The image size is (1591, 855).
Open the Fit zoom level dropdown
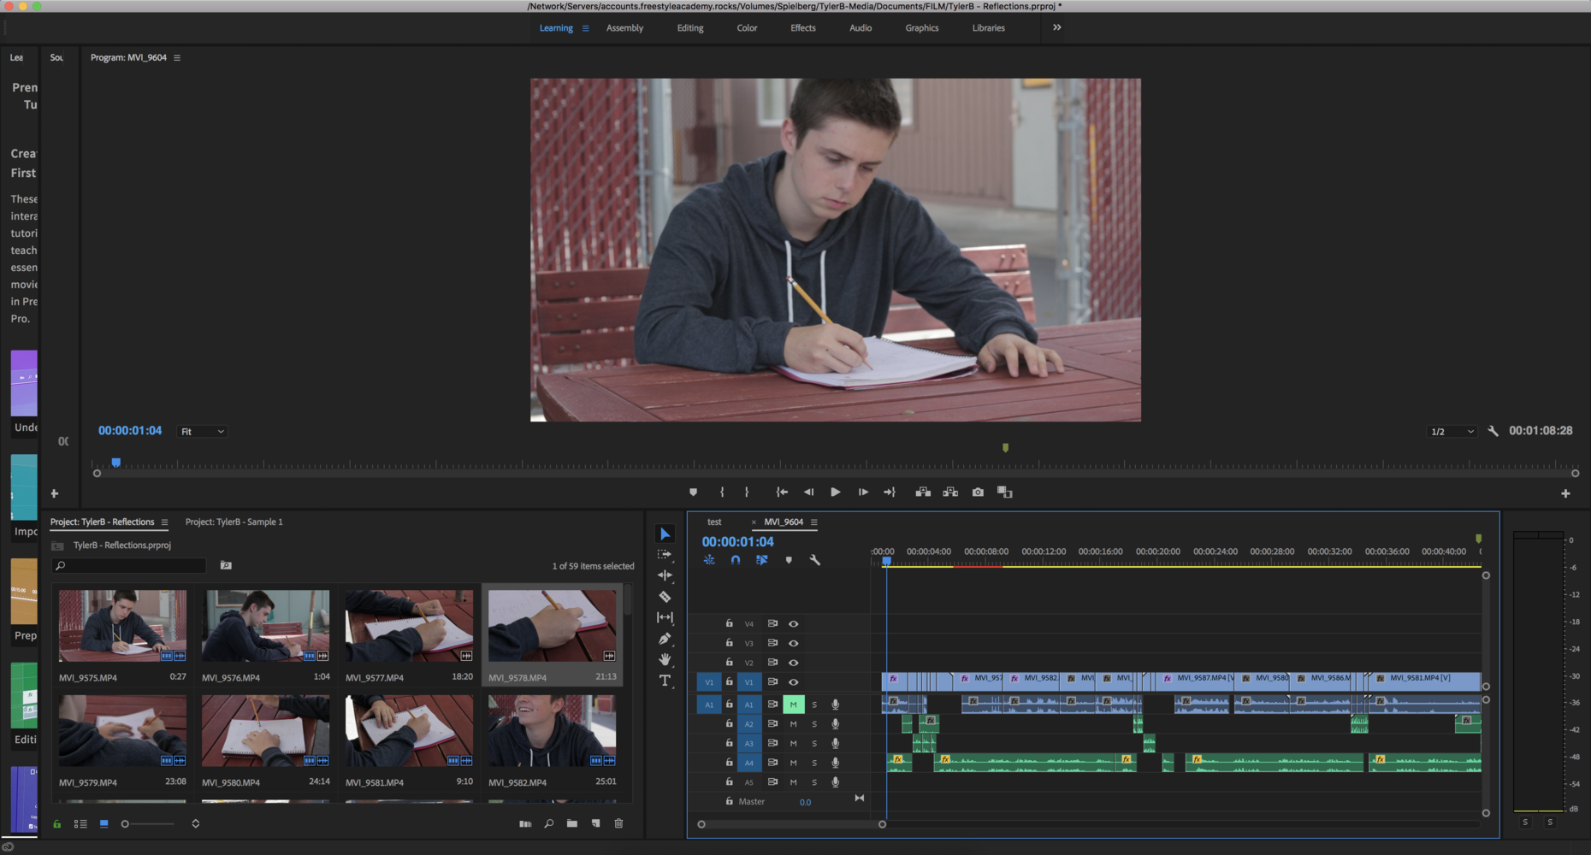tap(202, 432)
